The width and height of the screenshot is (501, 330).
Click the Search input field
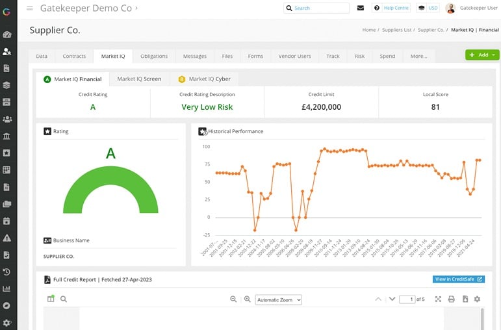pos(319,8)
